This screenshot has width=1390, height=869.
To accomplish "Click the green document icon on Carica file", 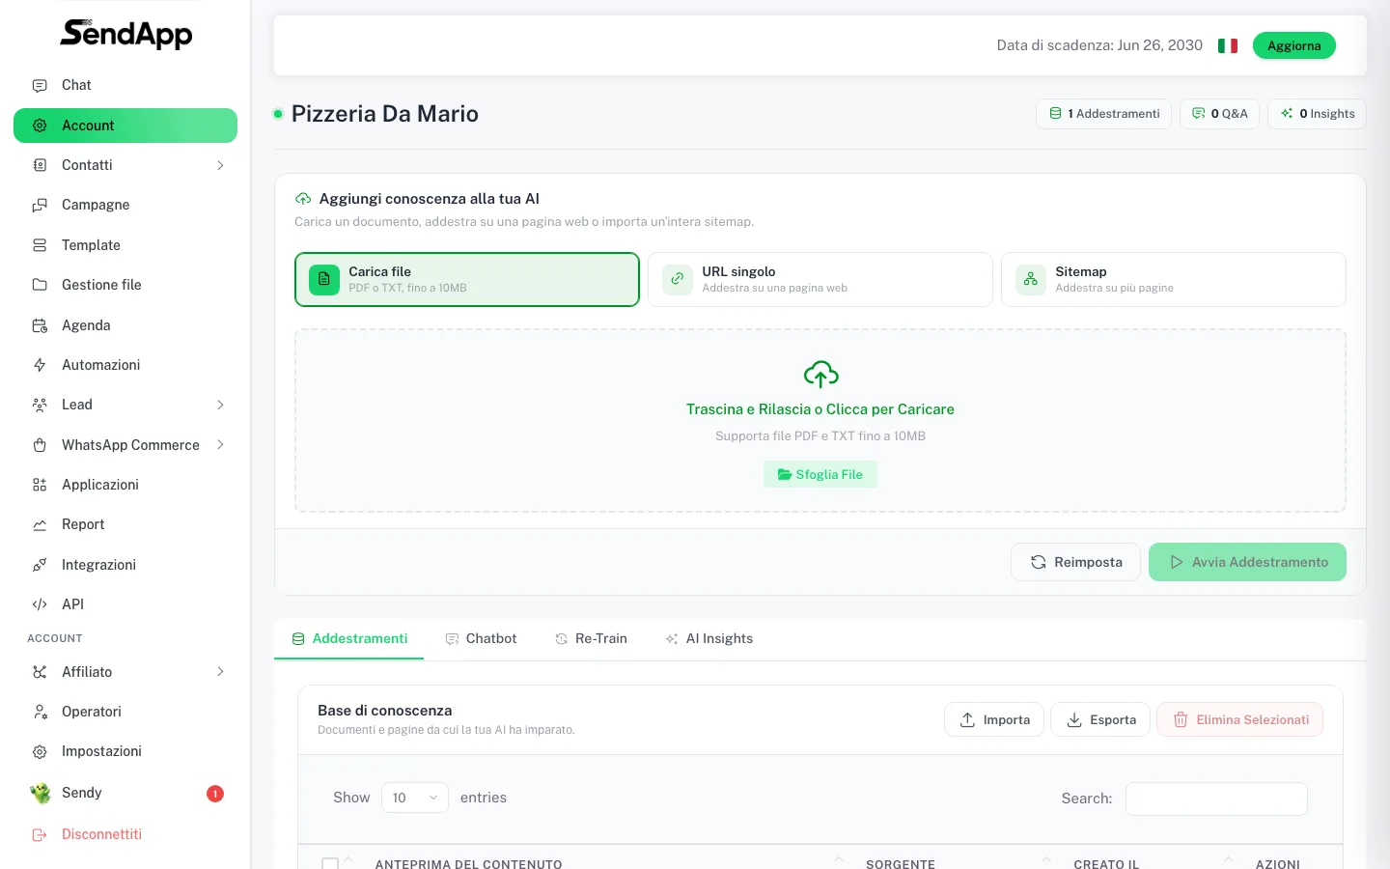I will (x=324, y=279).
